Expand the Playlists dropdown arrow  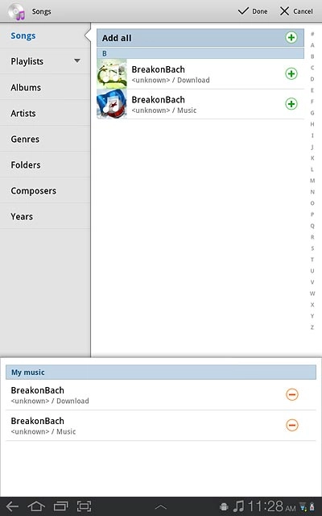pos(77,61)
